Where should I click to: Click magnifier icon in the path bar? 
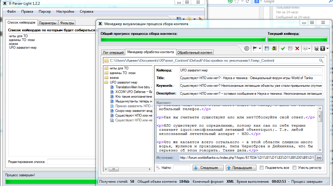tap(321, 61)
